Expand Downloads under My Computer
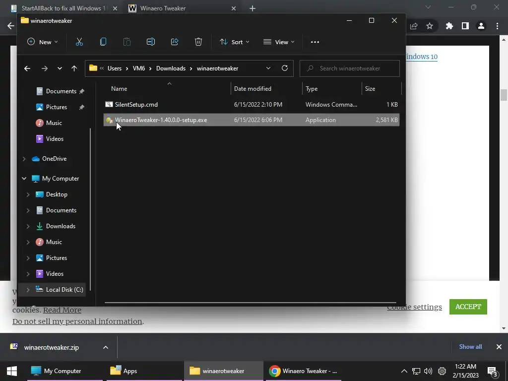This screenshot has width=508, height=381. (x=28, y=226)
